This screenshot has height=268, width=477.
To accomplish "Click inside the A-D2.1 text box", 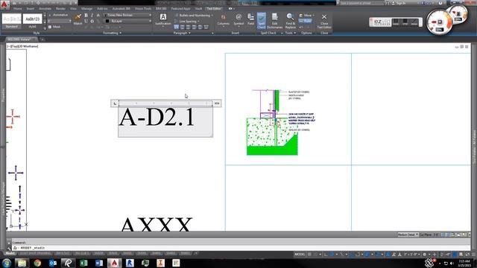I will tap(165, 122).
